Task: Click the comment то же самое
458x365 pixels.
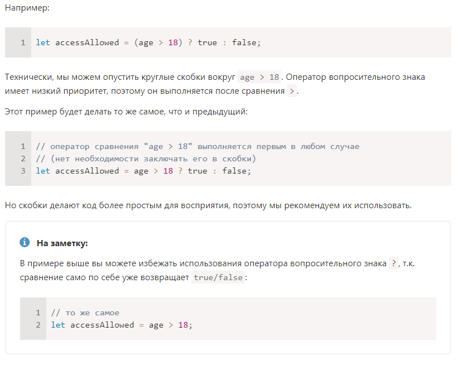Action: coord(85,313)
